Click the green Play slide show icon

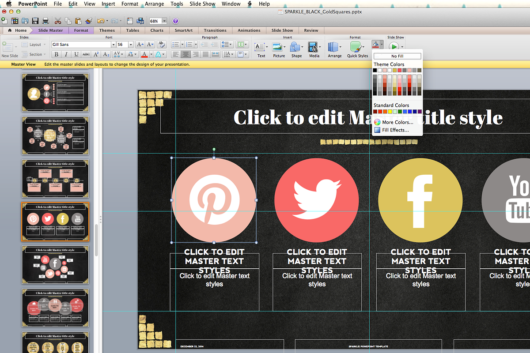[x=394, y=46]
